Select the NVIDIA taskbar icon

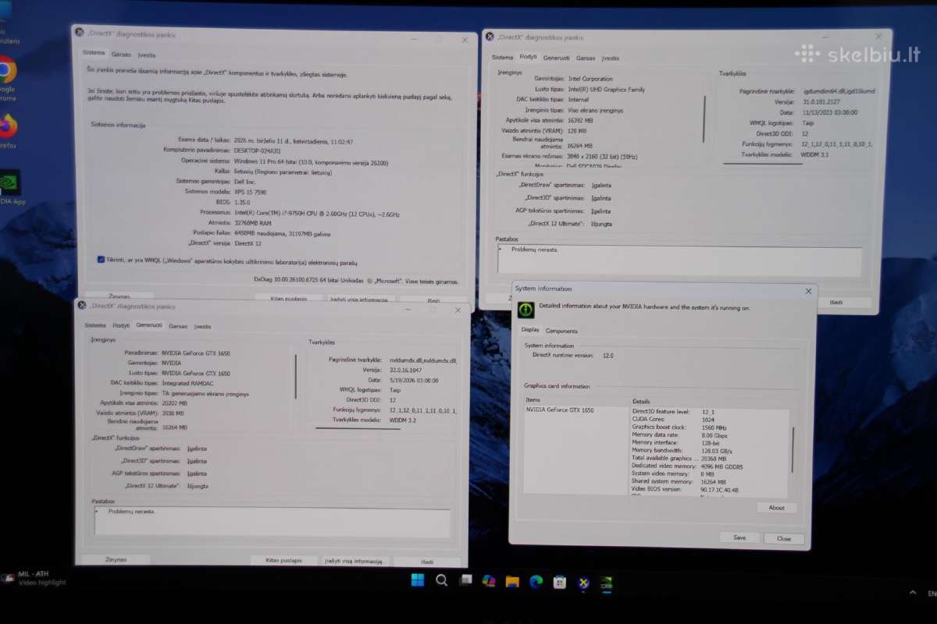point(606,582)
